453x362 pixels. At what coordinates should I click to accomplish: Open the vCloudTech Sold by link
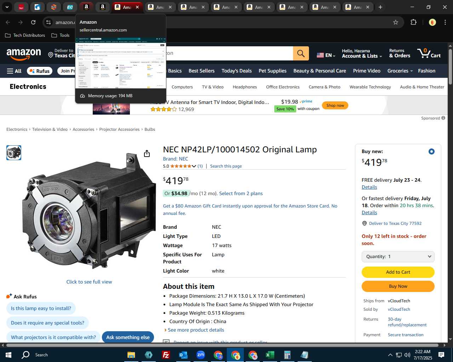399,309
